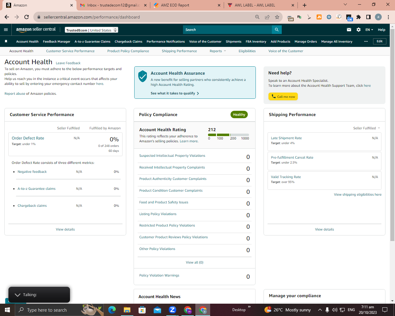The width and height of the screenshot is (395, 316).
Task: Expand the Talking panel chevron
Action: (x=18, y=295)
